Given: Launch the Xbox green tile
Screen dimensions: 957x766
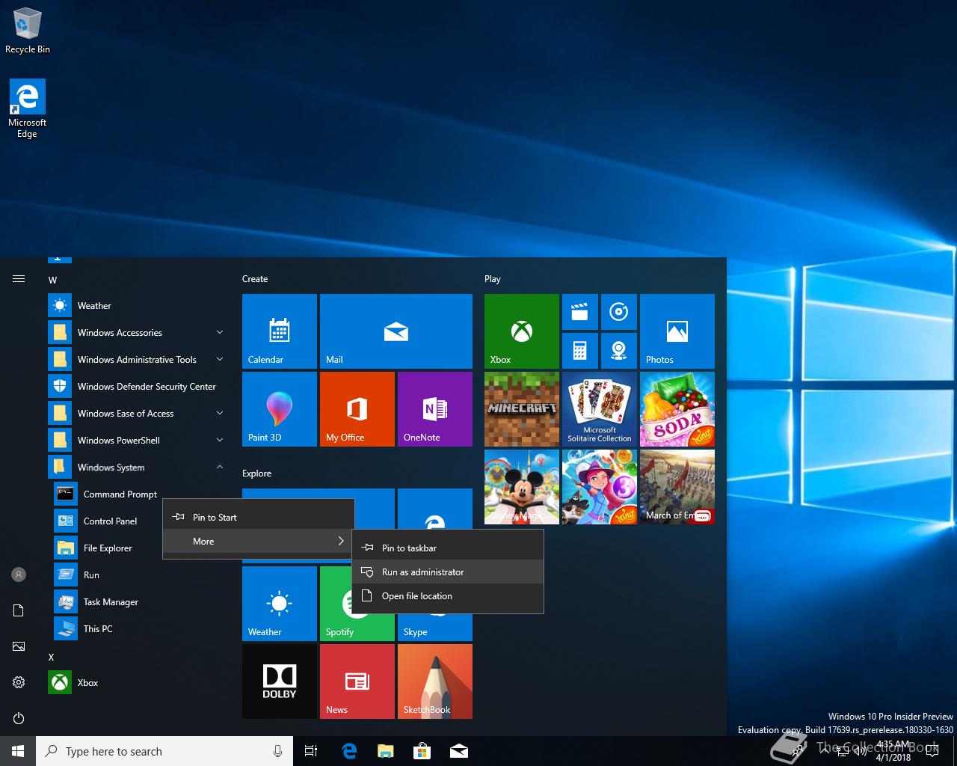Looking at the screenshot, I should [522, 331].
